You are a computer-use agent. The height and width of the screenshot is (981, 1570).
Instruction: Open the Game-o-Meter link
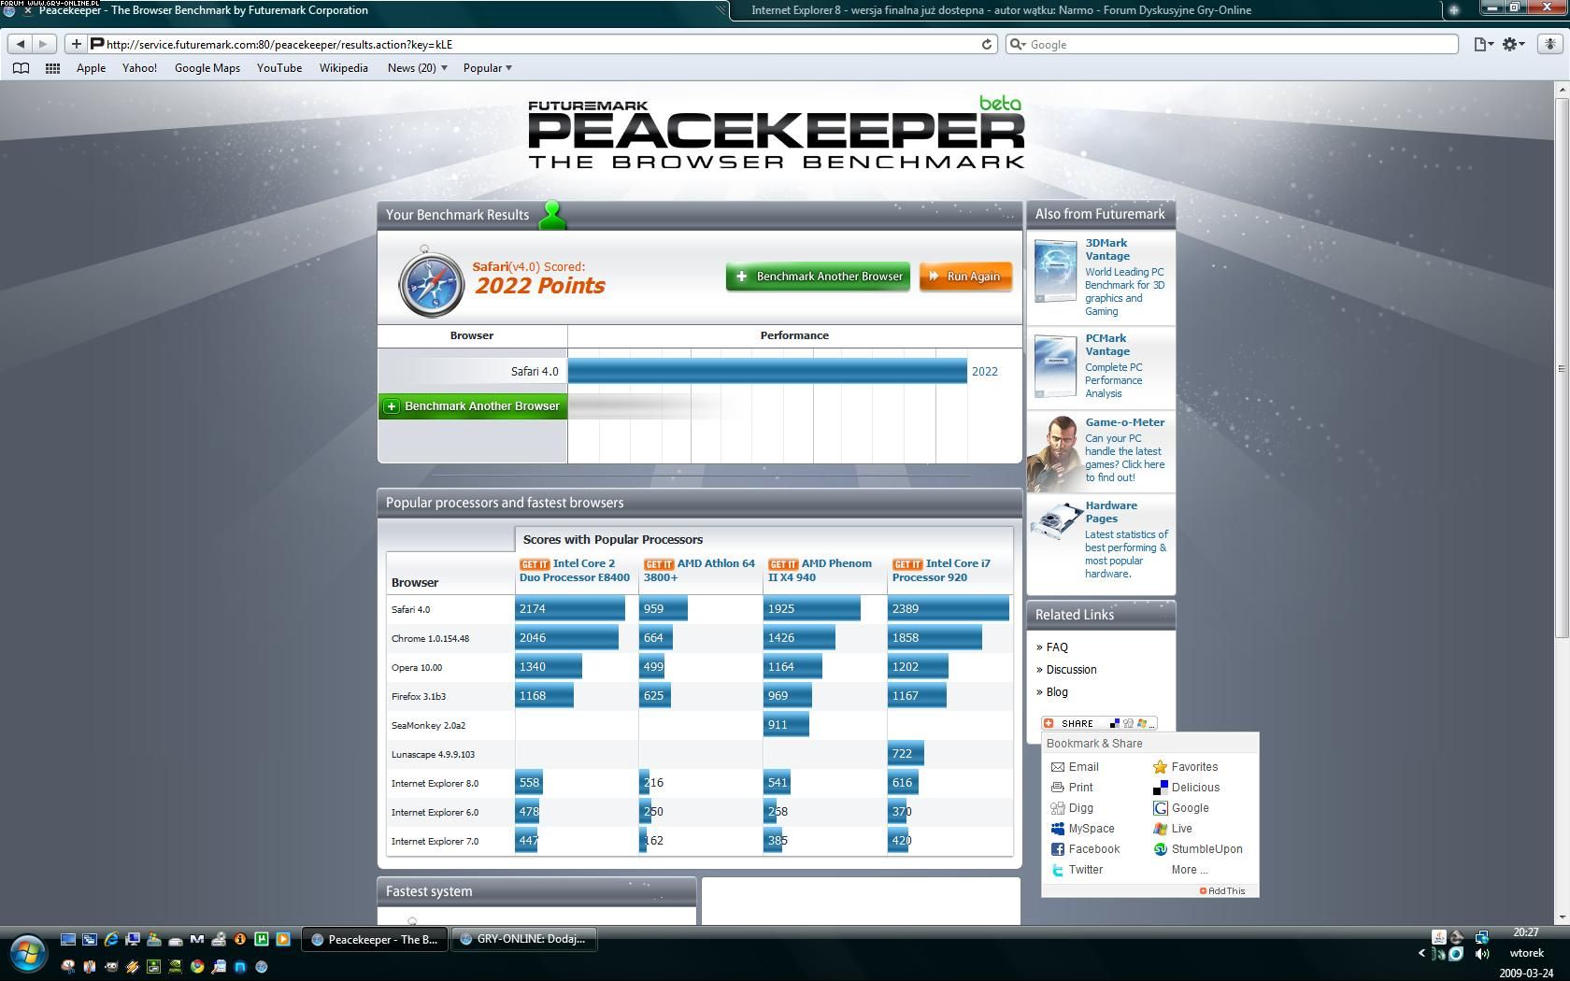coord(1124,422)
